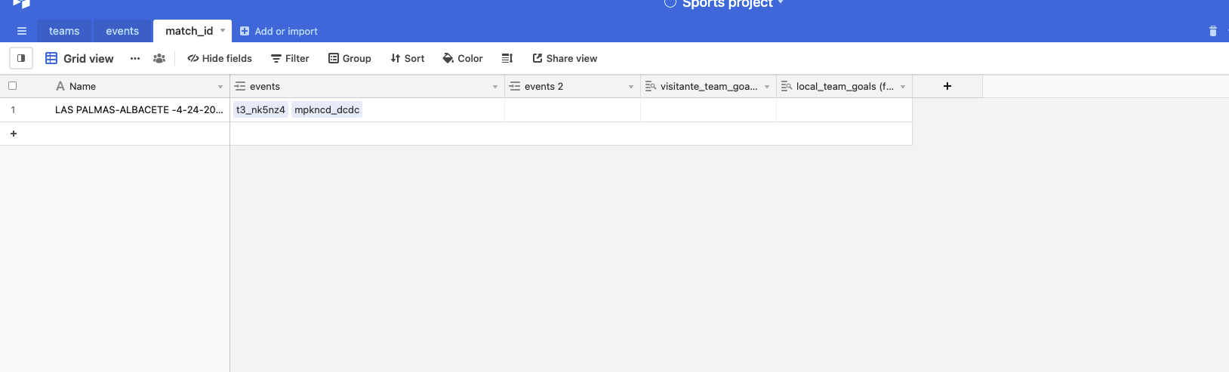Screen dimensions: 1229x372
Task: Toggle the views sidebar panel
Action: point(21,58)
